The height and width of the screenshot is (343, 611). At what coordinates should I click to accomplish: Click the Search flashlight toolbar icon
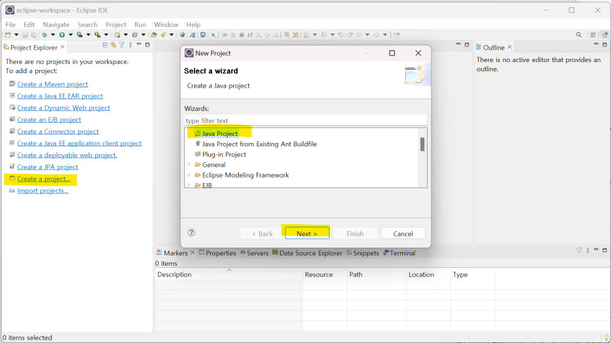(x=163, y=35)
